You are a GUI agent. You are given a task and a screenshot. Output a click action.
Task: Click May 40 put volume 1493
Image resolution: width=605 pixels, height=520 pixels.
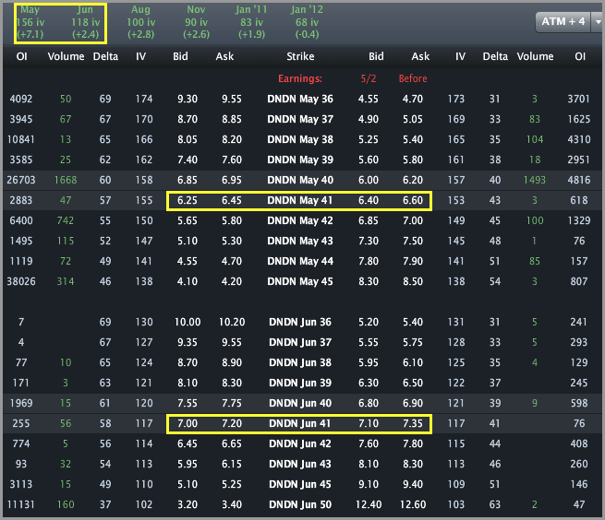click(x=535, y=181)
